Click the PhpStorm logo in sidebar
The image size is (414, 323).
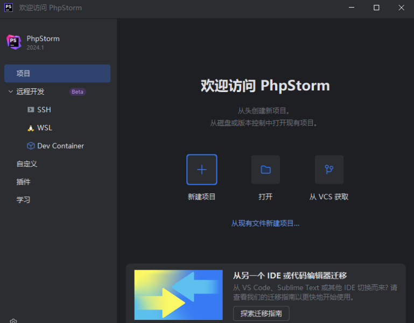pos(14,42)
